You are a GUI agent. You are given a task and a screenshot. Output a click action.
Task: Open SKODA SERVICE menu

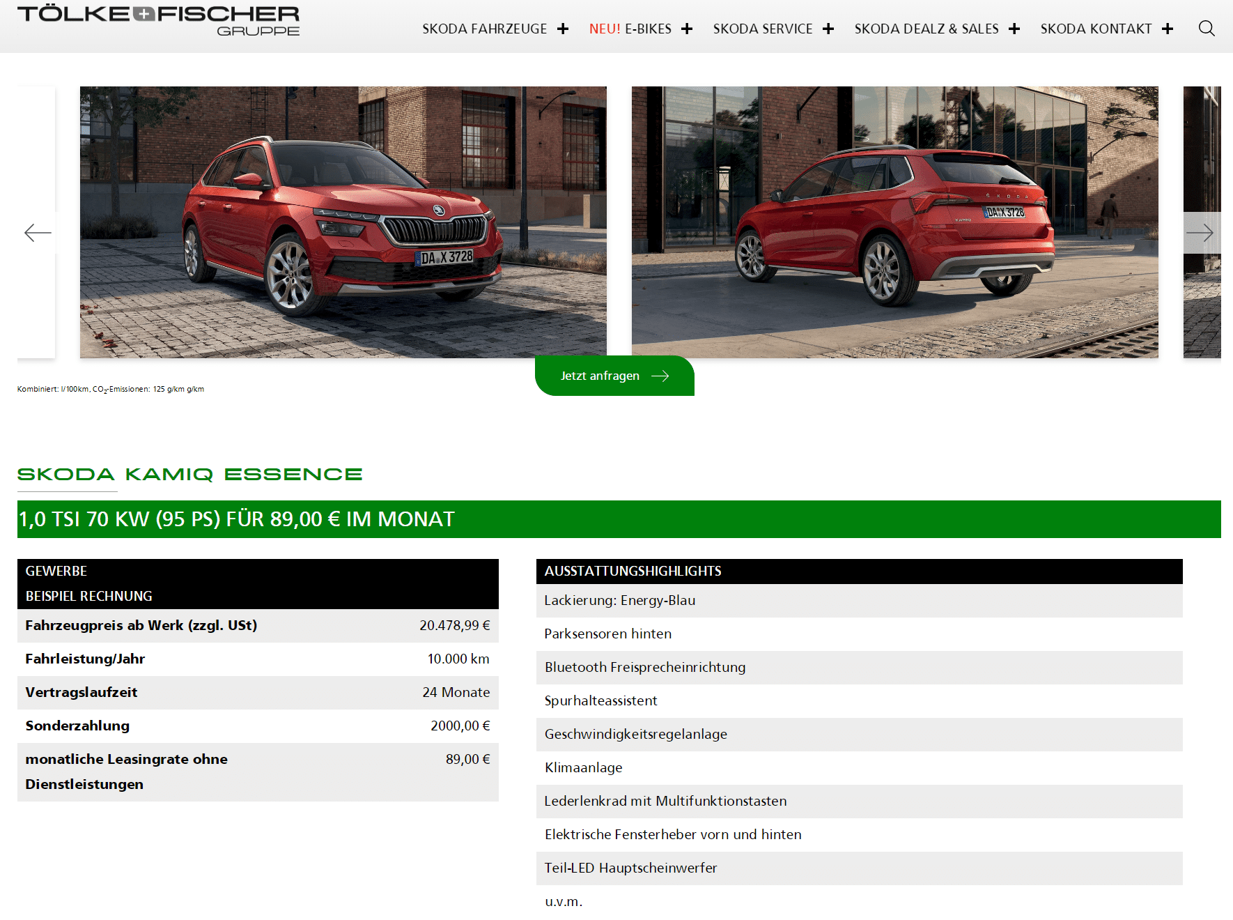(x=763, y=29)
